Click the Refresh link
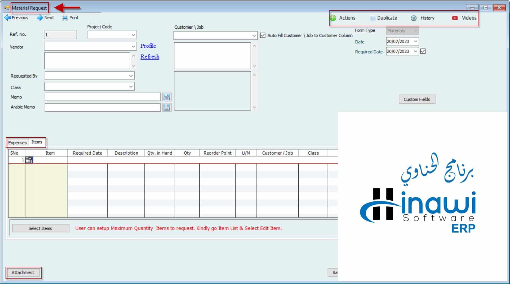This screenshot has height=284, width=510. tap(150, 57)
